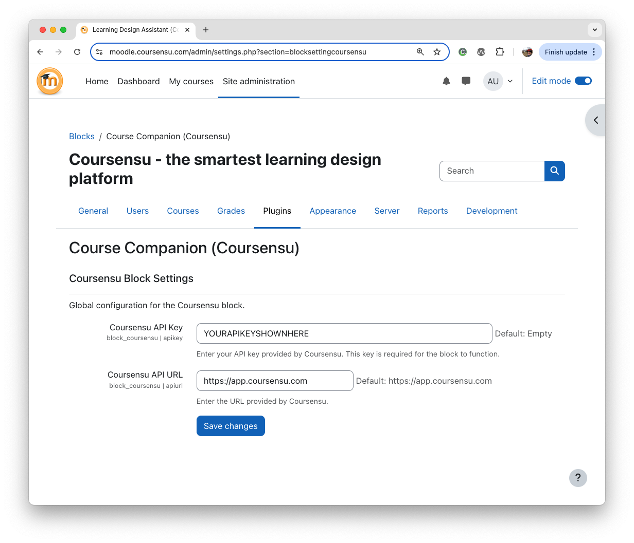Click the Coursensu API Key field
The width and height of the screenshot is (634, 543).
tap(344, 333)
